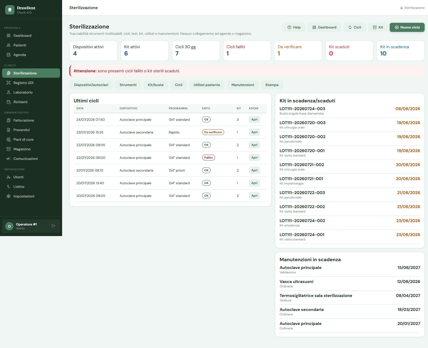Open the 22/07/2026 09:05 cycle with Apri

pos(254,145)
